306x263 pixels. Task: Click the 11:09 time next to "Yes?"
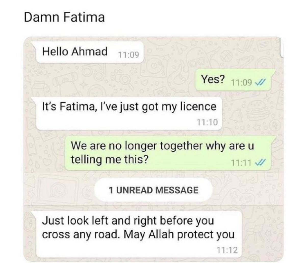242,82
